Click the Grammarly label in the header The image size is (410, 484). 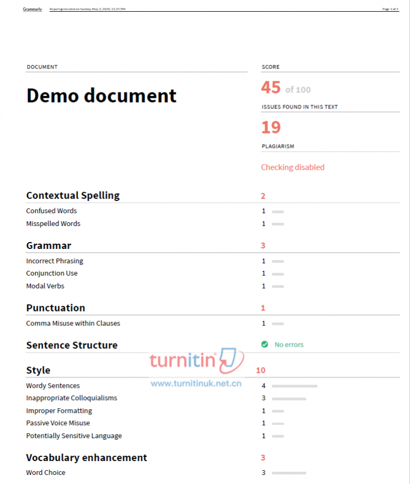click(32, 9)
